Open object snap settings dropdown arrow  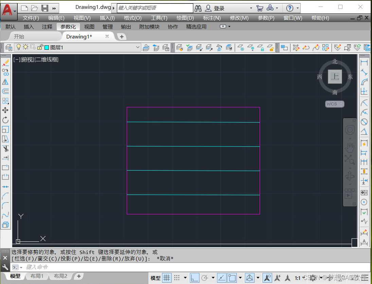(x=240, y=278)
